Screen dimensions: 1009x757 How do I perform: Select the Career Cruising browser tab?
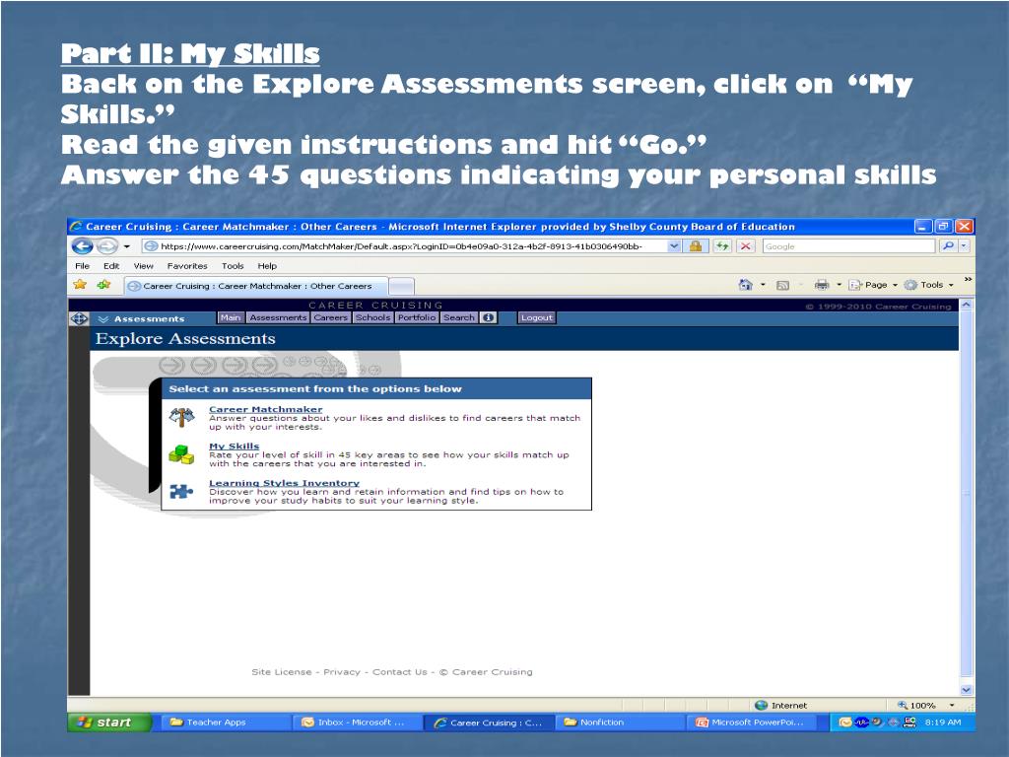pyautogui.click(x=256, y=286)
